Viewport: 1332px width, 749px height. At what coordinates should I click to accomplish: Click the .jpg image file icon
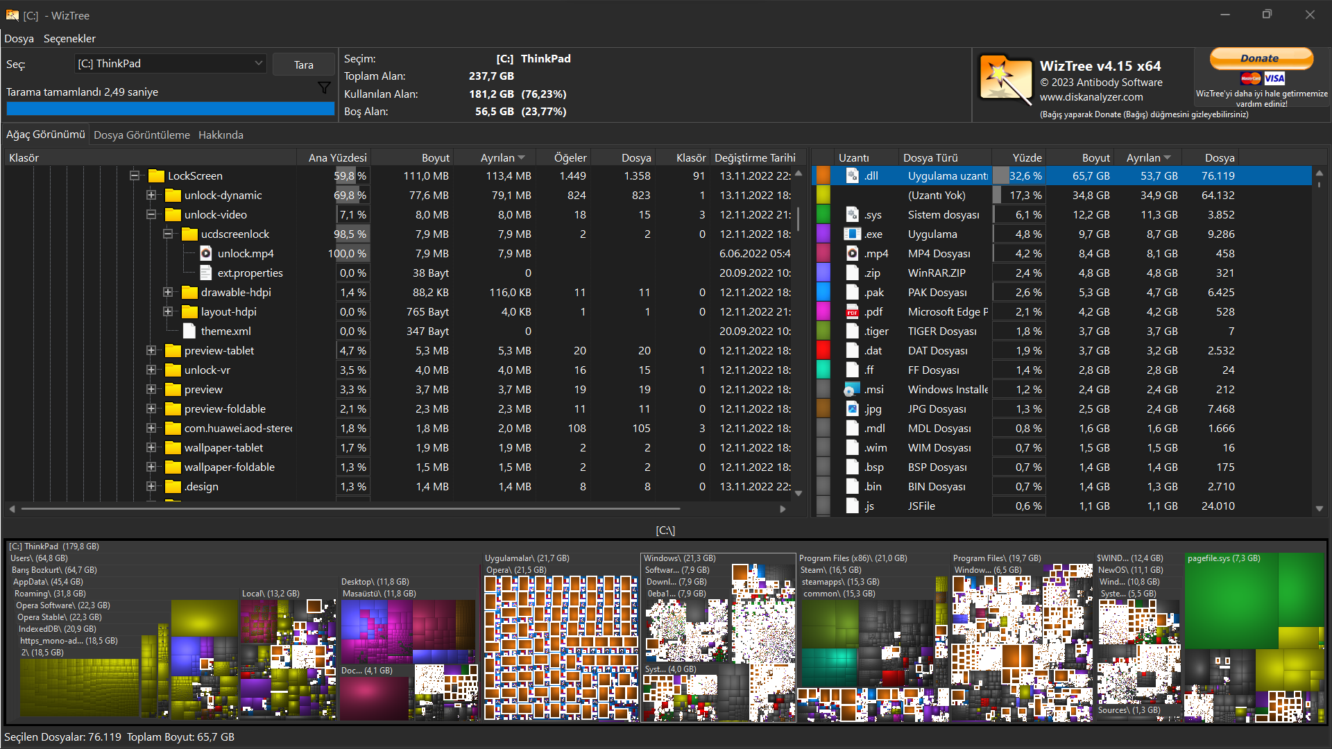[852, 409]
